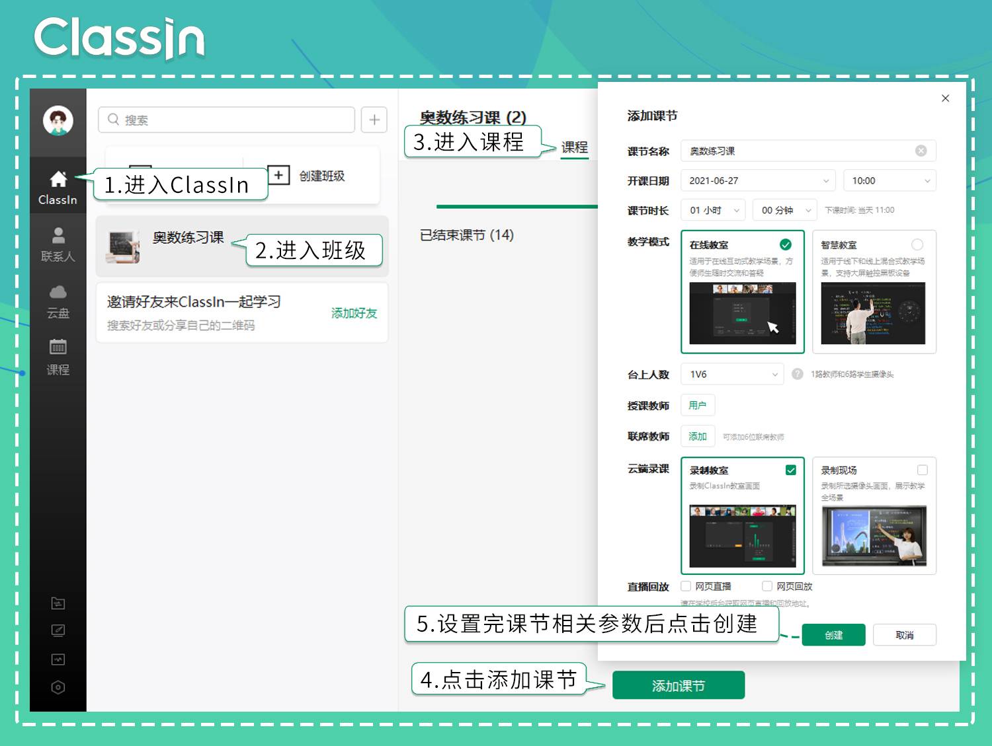The image size is (992, 746).
Task: Click the 录制现场 preview image
Action: point(874,537)
